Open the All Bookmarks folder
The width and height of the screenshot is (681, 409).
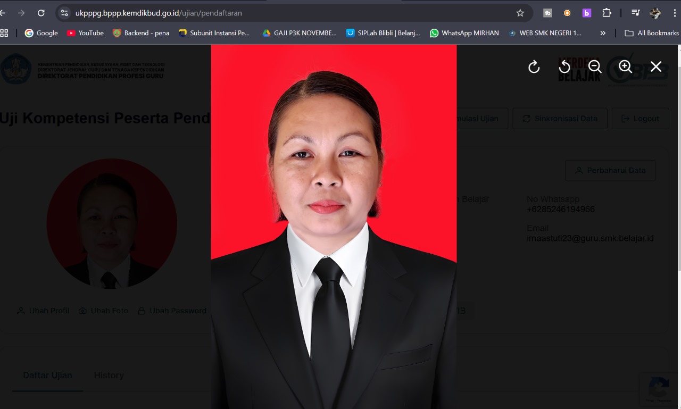652,33
